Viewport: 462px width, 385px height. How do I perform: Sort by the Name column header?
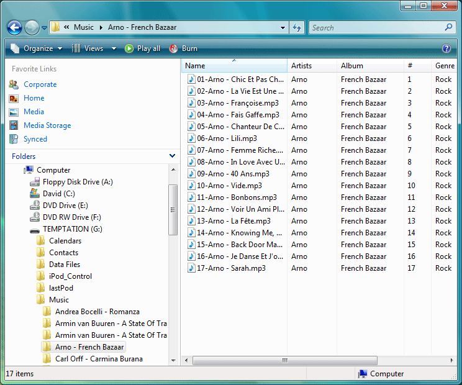coord(234,66)
